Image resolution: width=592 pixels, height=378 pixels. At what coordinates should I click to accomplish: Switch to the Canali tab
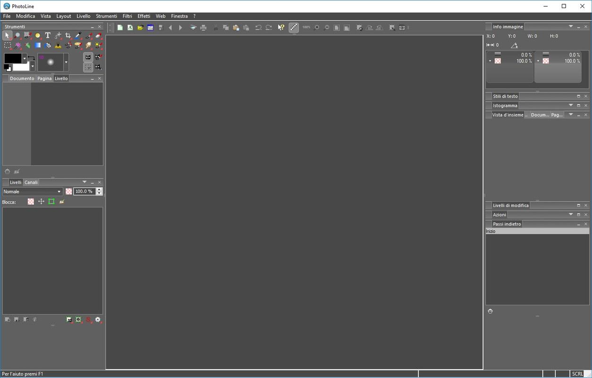[31, 182]
